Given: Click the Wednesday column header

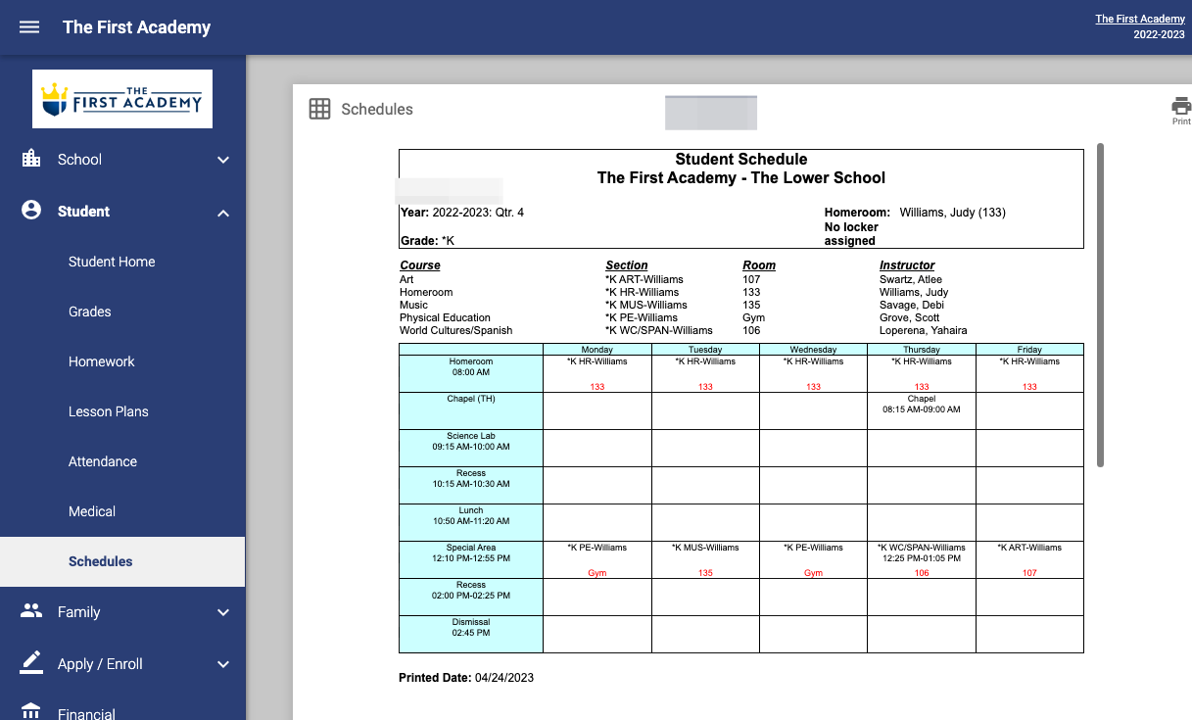Looking at the screenshot, I should pos(814,350).
